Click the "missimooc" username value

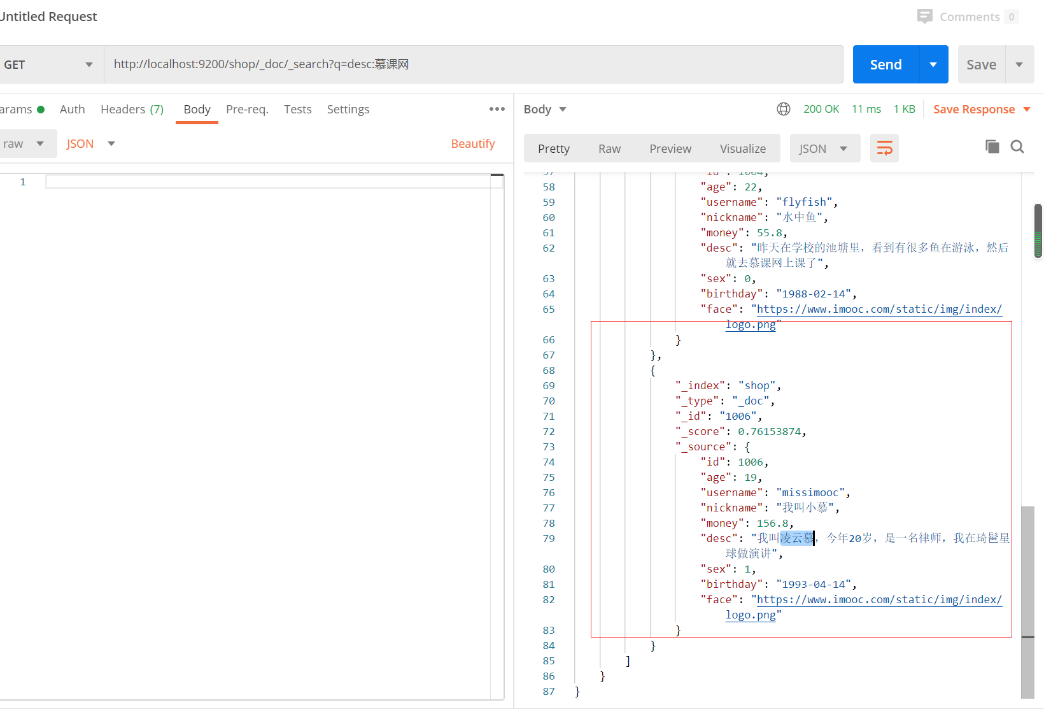[810, 492]
